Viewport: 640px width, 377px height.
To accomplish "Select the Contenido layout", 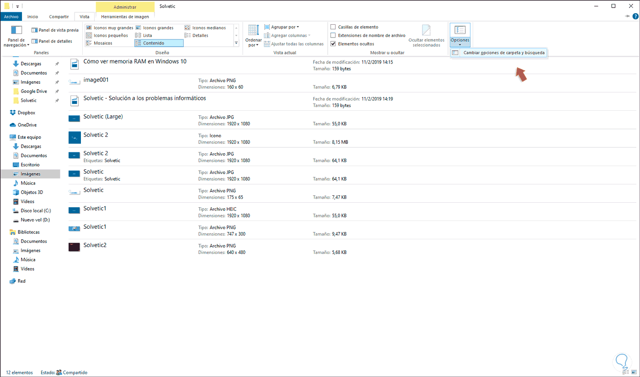I will (x=159, y=43).
